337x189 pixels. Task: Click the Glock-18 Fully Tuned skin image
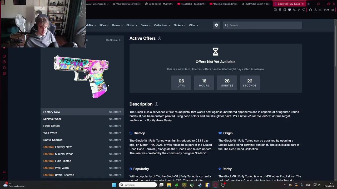[x=81, y=76]
